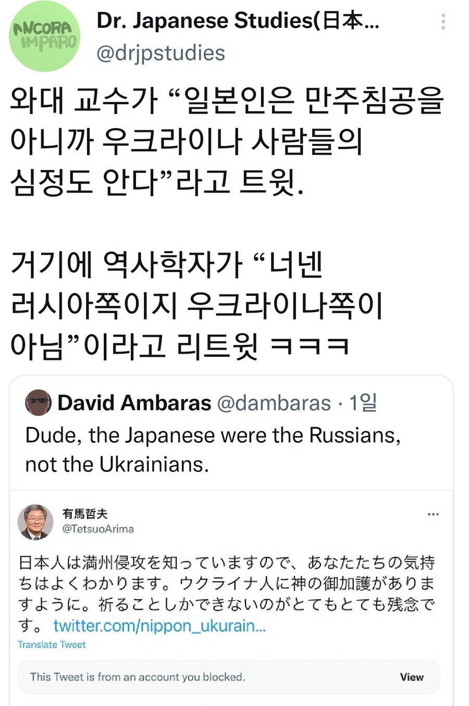Expand the ellipsis menu on 有馬哲夫's tweet
469x706 pixels.
(433, 514)
